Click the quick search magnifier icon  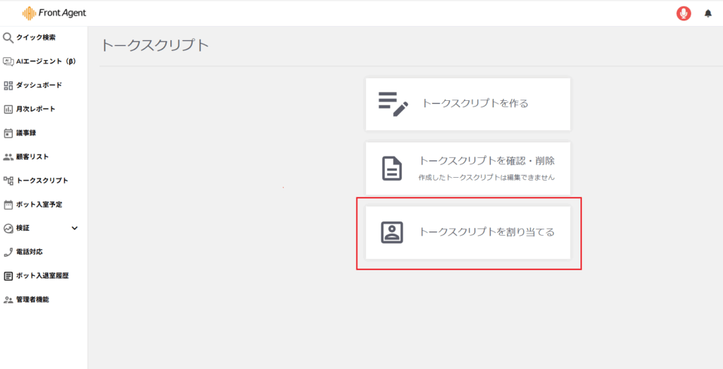(8, 37)
